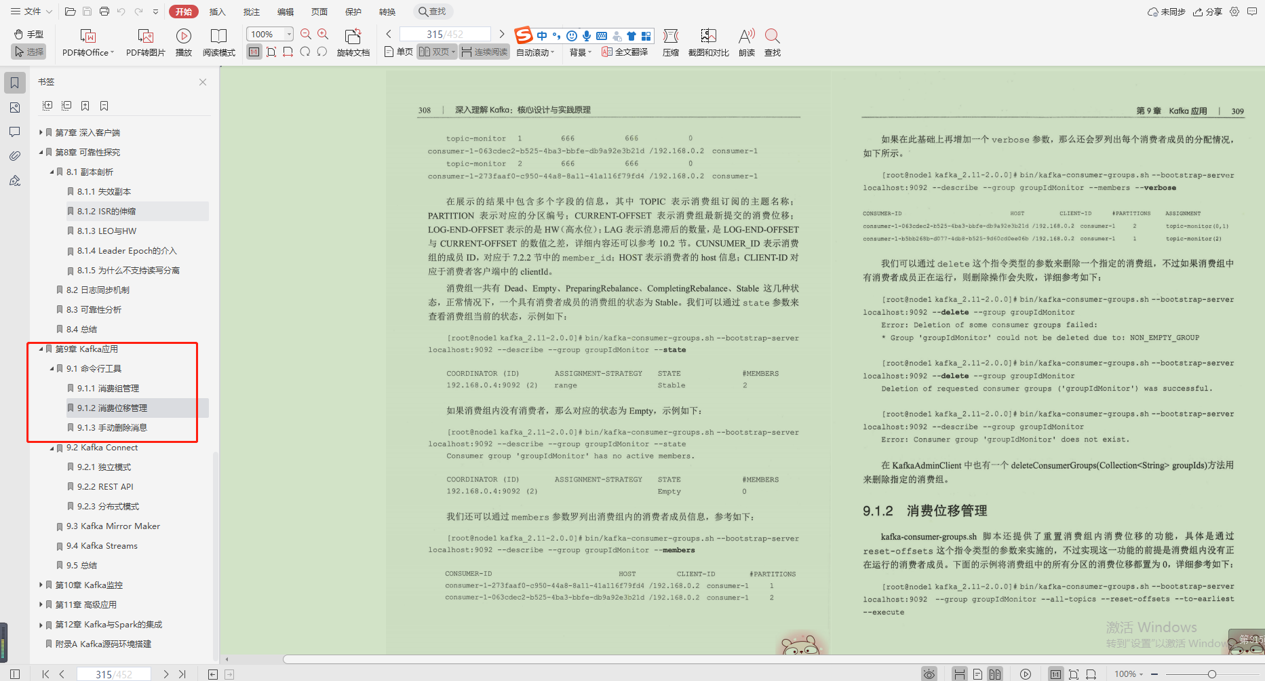Open the zoom 100% dropdown in the ribbon
The image size is (1265, 681).
[x=289, y=34]
